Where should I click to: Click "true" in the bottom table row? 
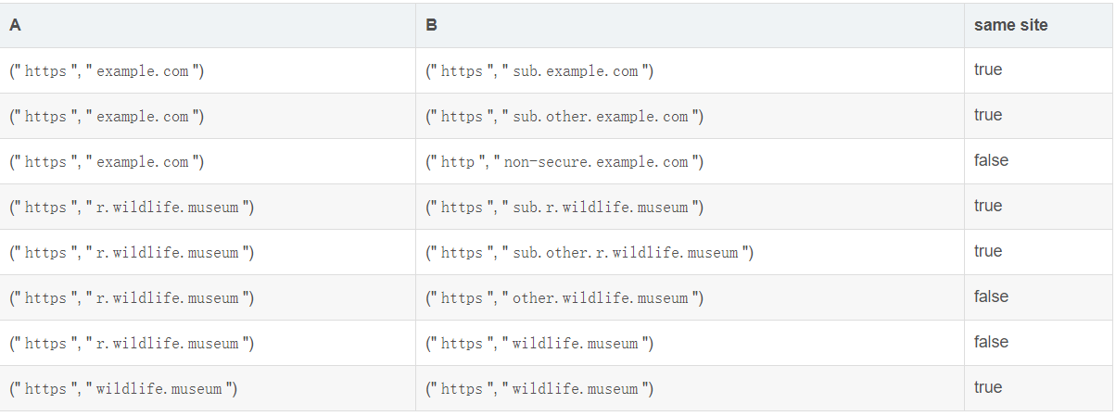coord(988,387)
